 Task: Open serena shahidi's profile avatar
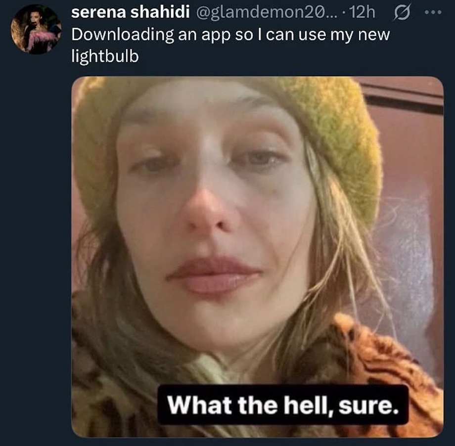(x=36, y=29)
